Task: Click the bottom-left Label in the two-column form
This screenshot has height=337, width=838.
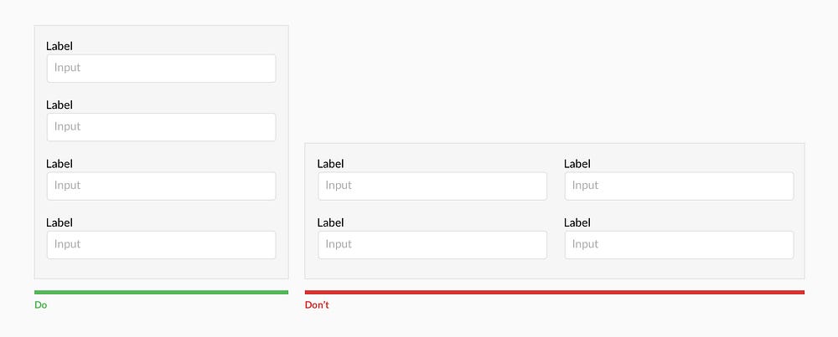Action: 330,223
